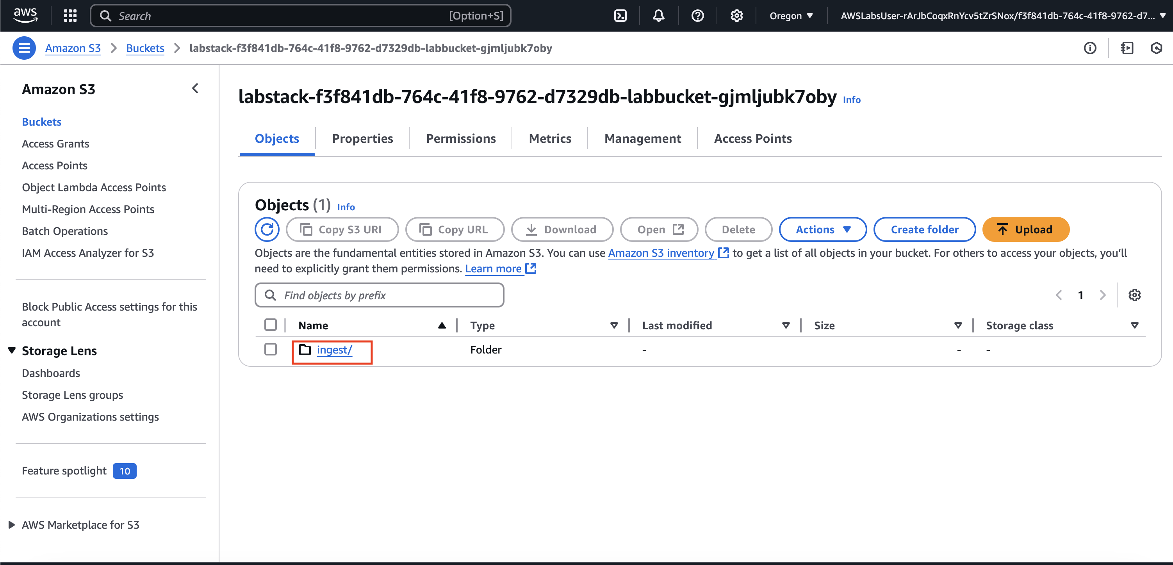Select all objects header checkbox
The width and height of the screenshot is (1173, 565).
[x=271, y=325]
